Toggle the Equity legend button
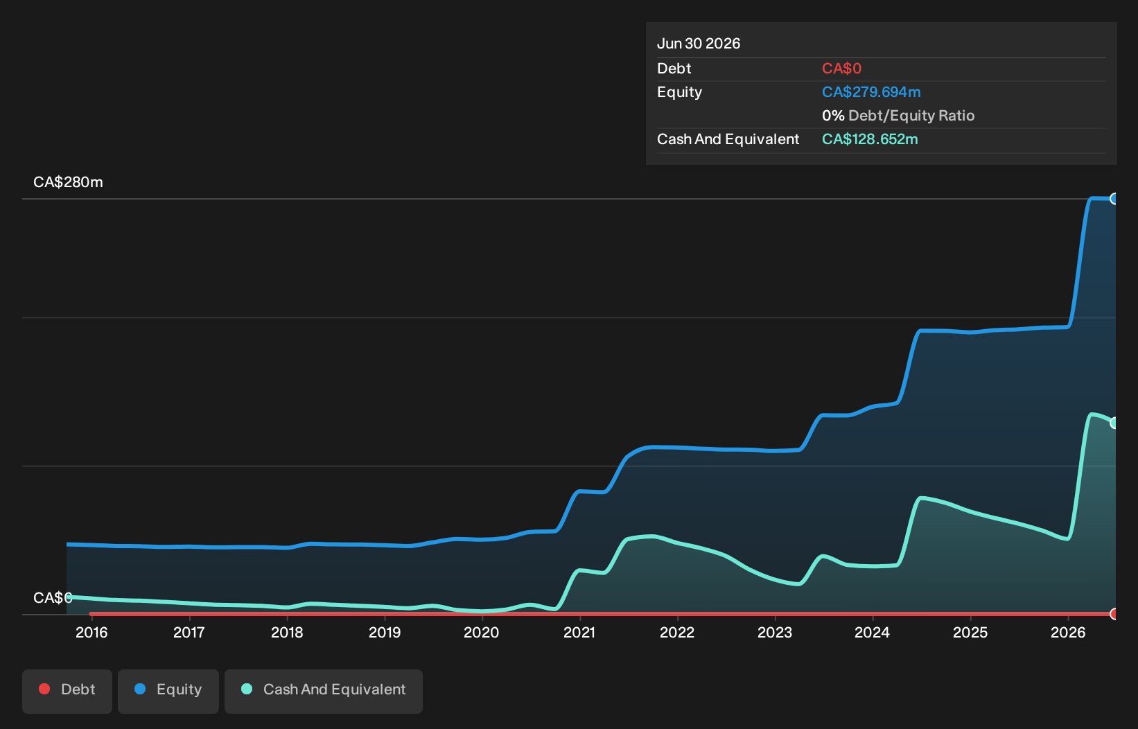 [x=168, y=691]
